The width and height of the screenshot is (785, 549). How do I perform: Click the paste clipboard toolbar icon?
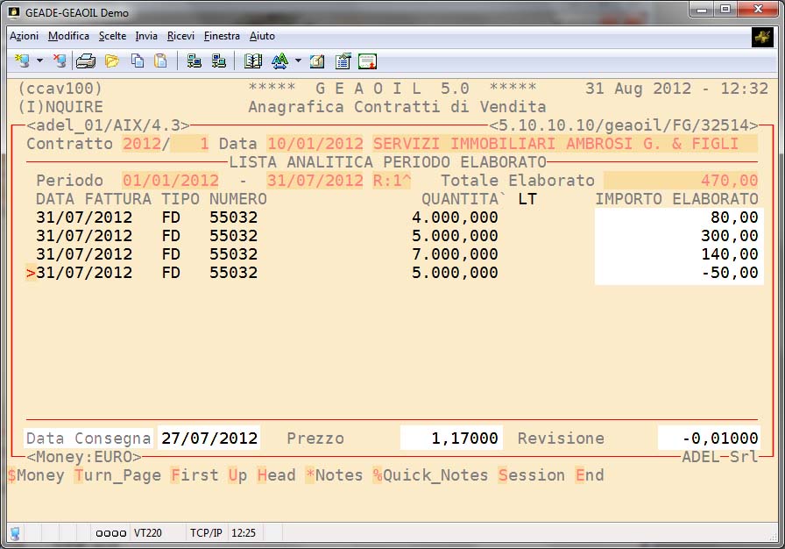pyautogui.click(x=160, y=61)
